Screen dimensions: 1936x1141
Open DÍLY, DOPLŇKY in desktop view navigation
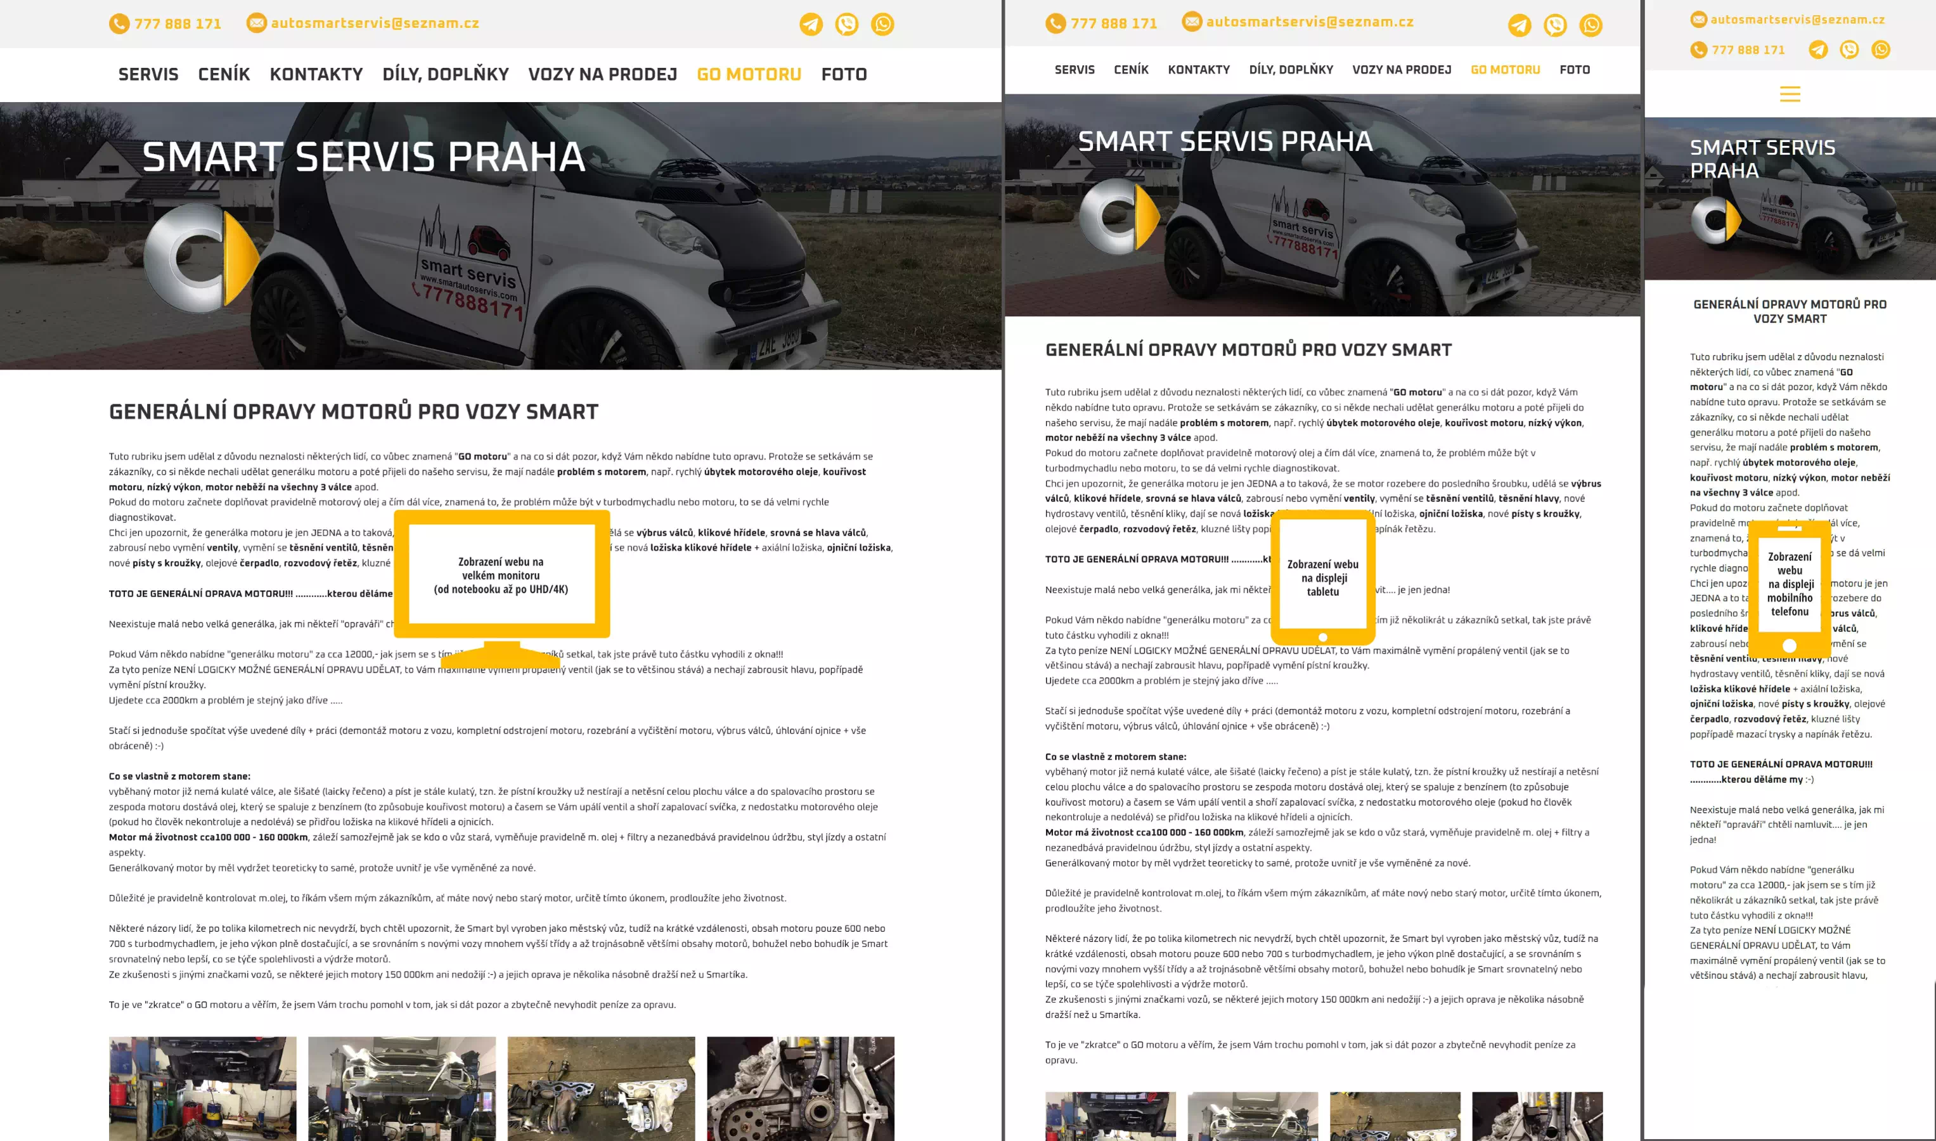446,75
